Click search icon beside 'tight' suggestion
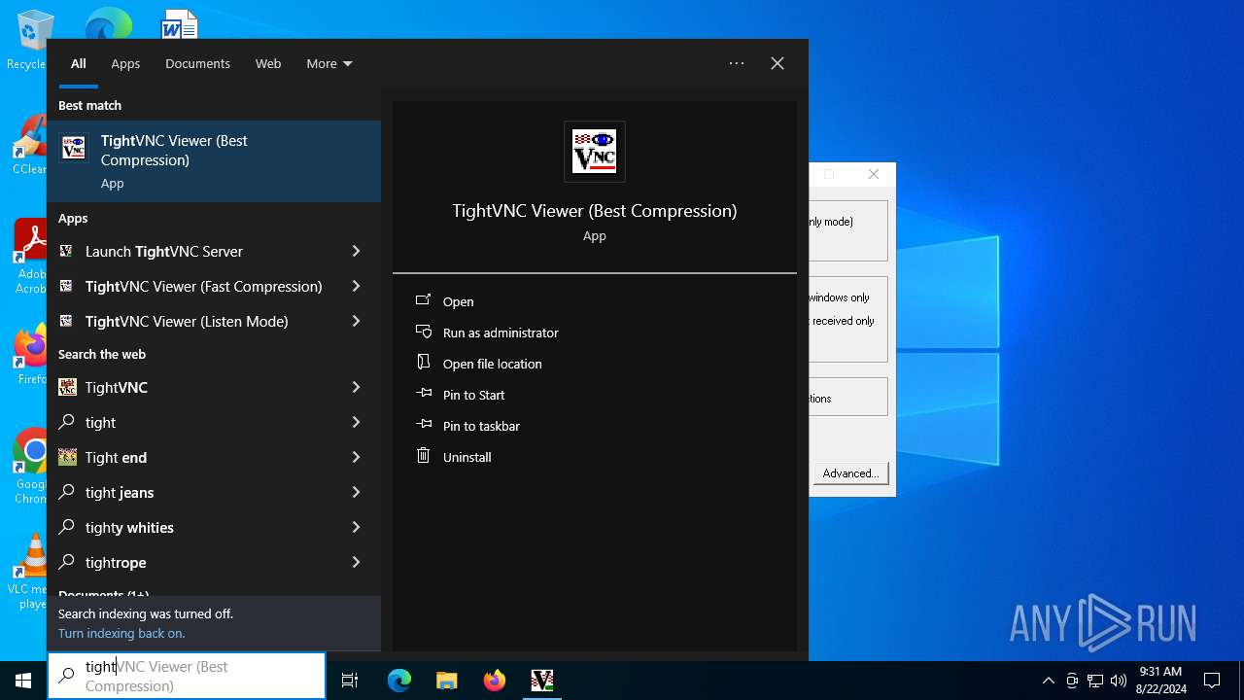The image size is (1244, 700). coord(67,422)
